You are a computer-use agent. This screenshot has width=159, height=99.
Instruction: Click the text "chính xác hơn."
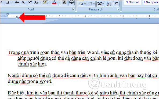(32, 64)
